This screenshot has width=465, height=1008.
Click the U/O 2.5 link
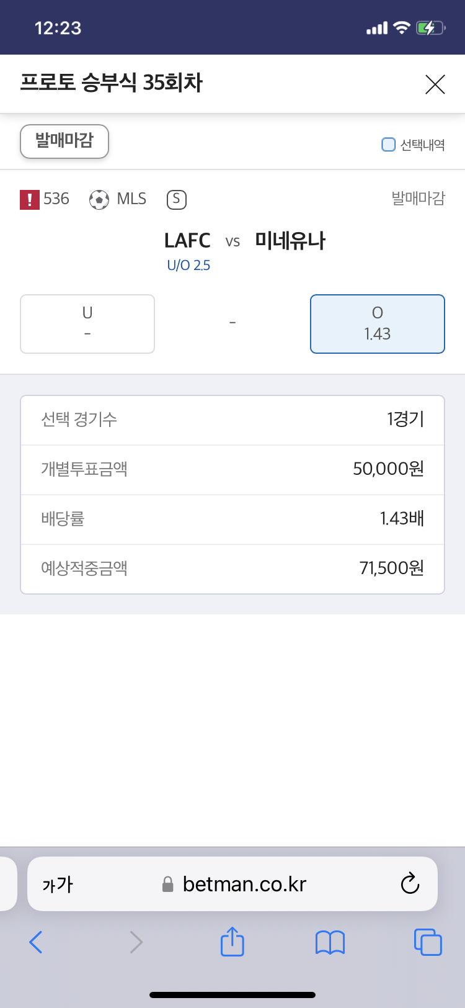point(188,265)
